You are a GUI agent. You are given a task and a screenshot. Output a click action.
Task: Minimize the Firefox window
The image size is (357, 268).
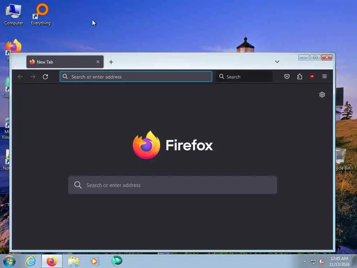[x=304, y=58]
